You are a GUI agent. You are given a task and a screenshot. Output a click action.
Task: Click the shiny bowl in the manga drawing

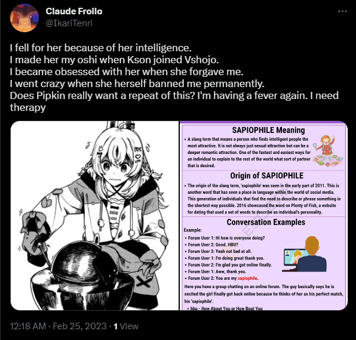click(x=82, y=279)
